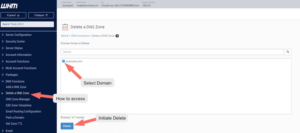This screenshot has height=133, width=300.
Task: Select Delete a DNS Zone sidebar item
Action: (18, 93)
